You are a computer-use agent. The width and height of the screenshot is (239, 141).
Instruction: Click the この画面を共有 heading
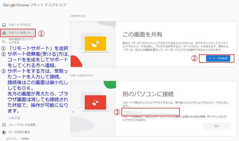click(143, 34)
